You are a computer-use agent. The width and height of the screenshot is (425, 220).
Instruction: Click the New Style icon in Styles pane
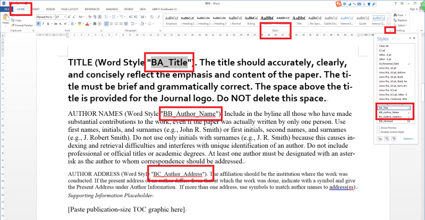[x=379, y=139]
